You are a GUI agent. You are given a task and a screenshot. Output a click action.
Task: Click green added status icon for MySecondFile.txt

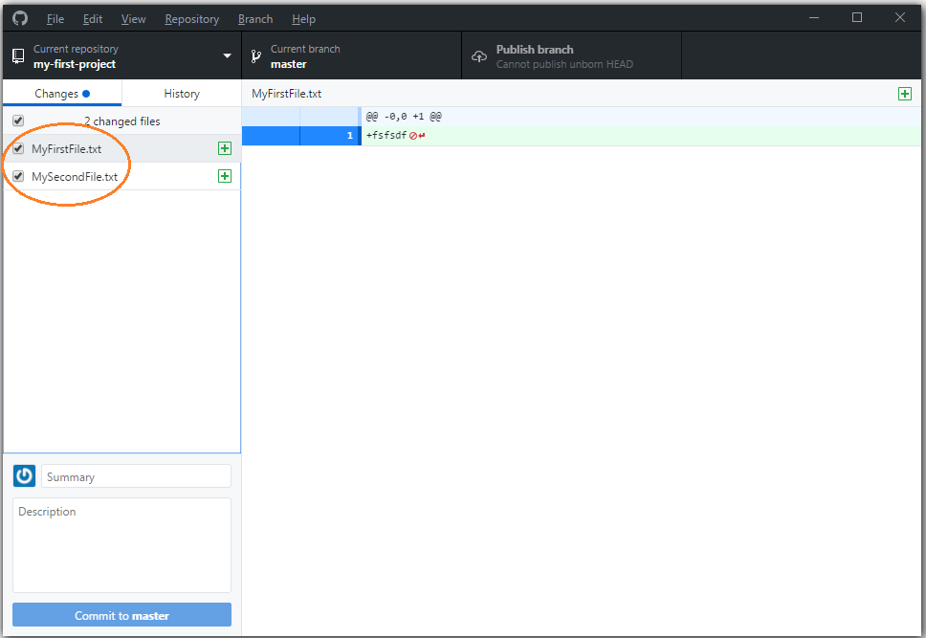pyautogui.click(x=225, y=176)
